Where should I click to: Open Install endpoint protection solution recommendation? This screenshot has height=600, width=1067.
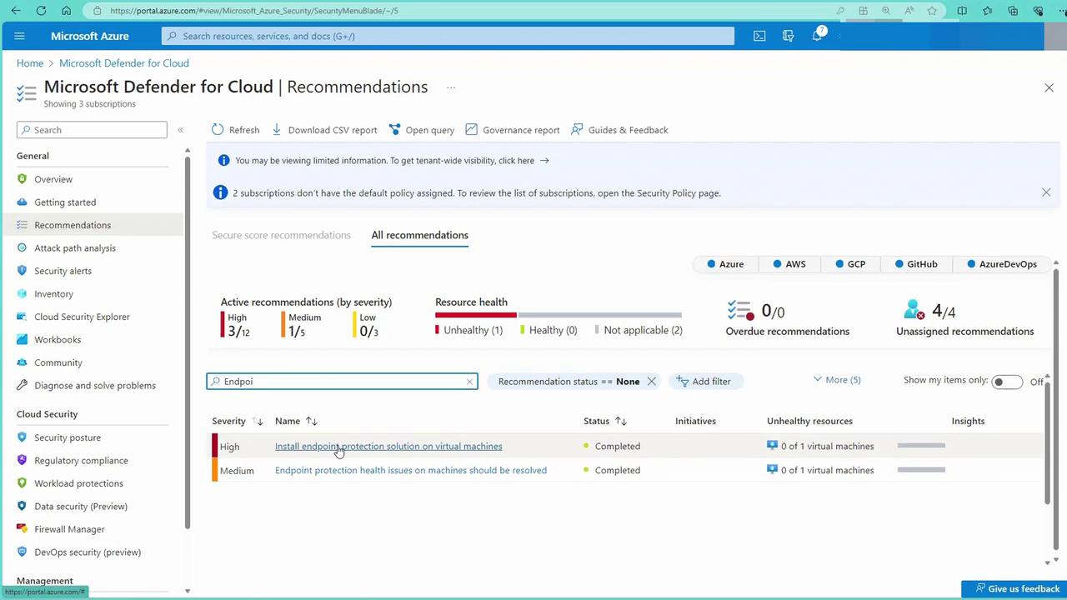pyautogui.click(x=388, y=447)
